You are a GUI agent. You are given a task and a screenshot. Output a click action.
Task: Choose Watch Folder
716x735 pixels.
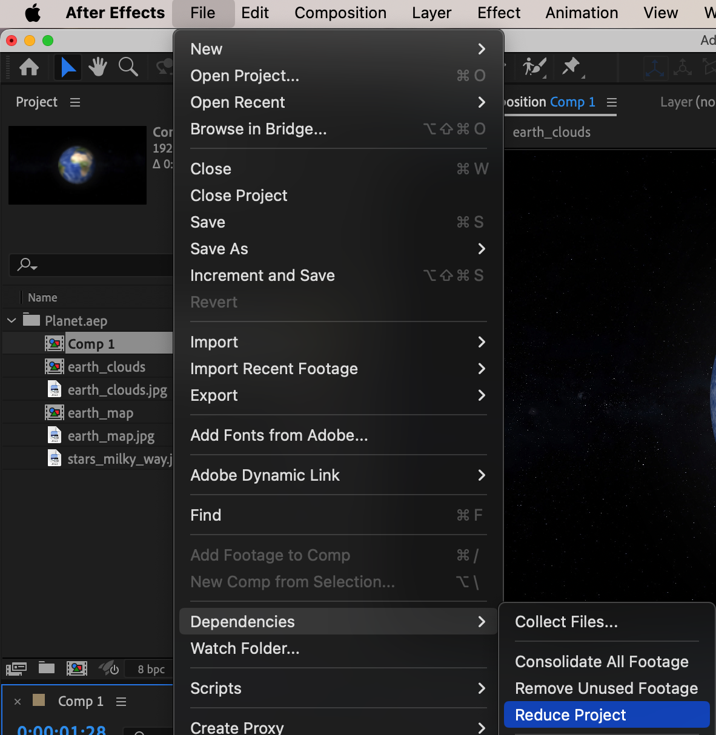[x=338, y=648]
